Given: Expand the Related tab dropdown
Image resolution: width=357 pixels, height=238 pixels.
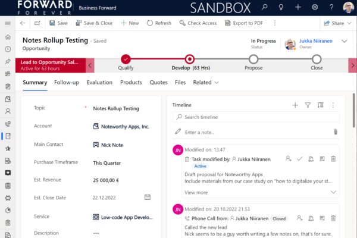Looking at the screenshot, I should coord(206,82).
